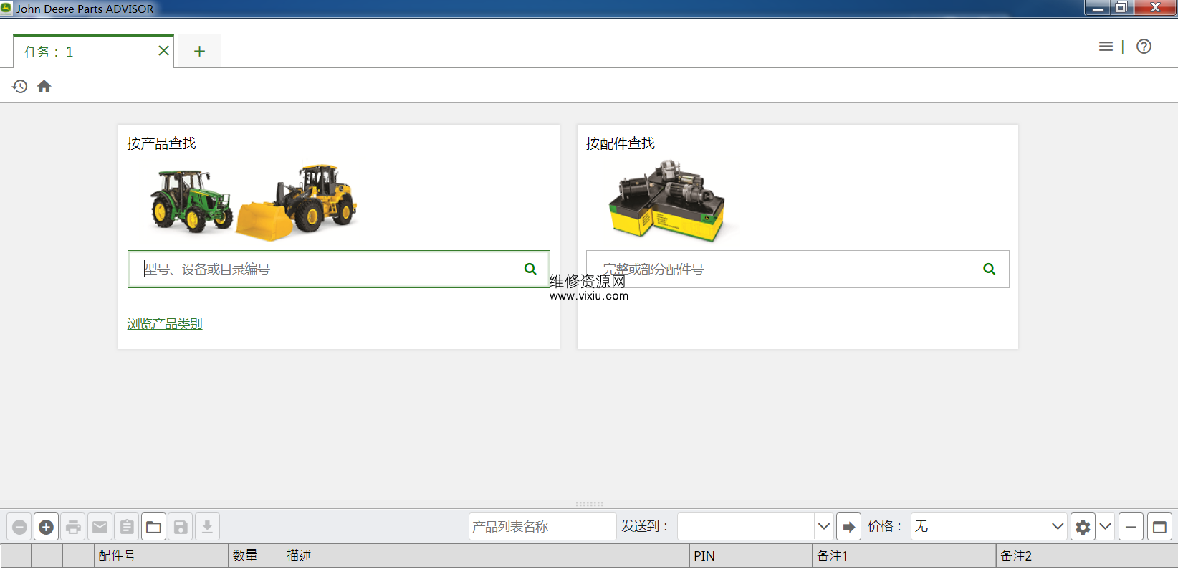Open the 浏览产品类别 link
Viewport: 1178px width, 577px height.
(x=165, y=324)
